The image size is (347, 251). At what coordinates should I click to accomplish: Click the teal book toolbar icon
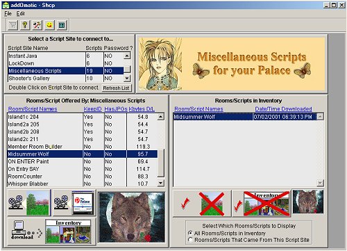pyautogui.click(x=62, y=25)
